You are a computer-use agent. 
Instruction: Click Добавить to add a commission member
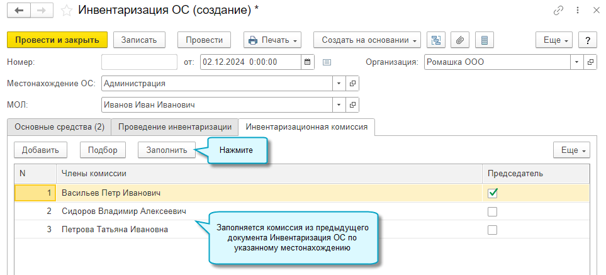pos(40,150)
